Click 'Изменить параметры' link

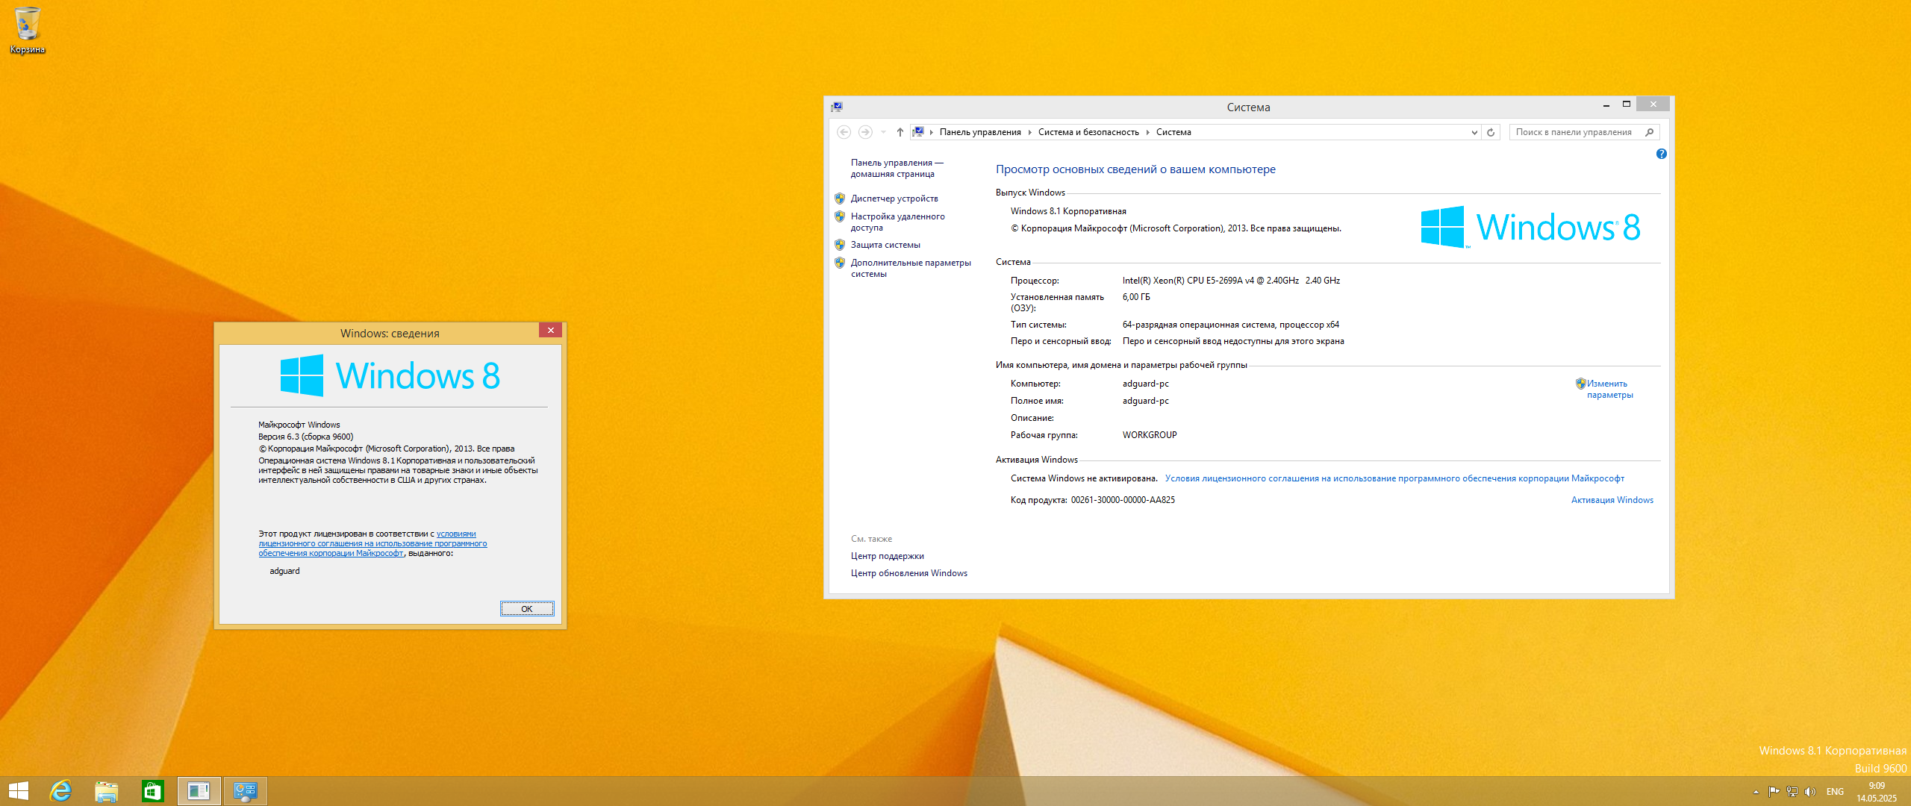(x=1610, y=389)
